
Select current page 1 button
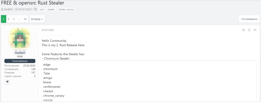pyautogui.click(x=4, y=19)
